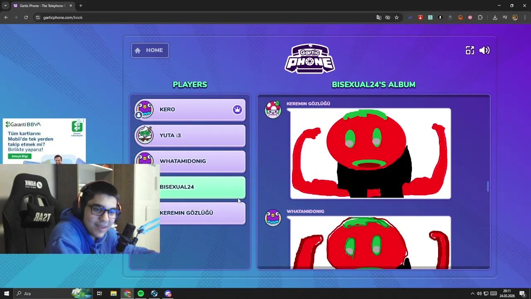Click the black circular download extension icon
This screenshot has width=531, height=299.
tap(440, 17)
